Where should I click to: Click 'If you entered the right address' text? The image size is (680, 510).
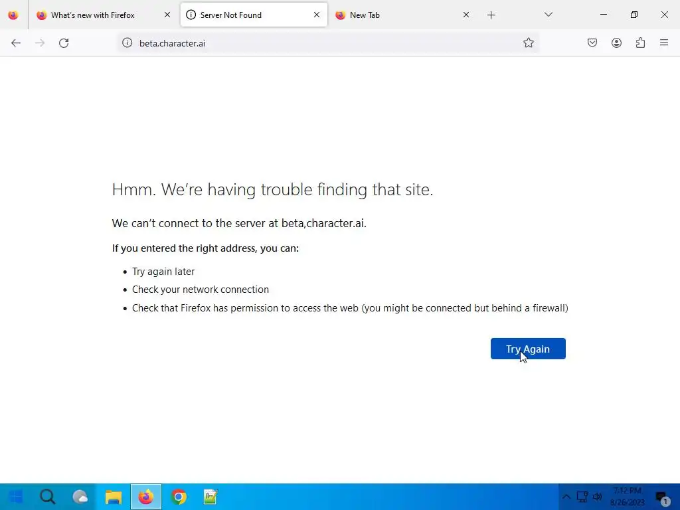205,248
